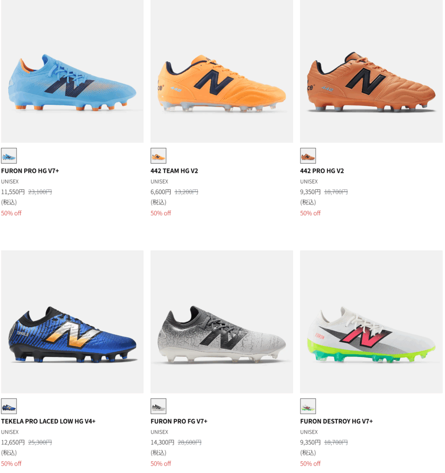Select the silver FURON PRO FG V7+ swatch
Screen dimensions: 445x473
[x=158, y=406]
